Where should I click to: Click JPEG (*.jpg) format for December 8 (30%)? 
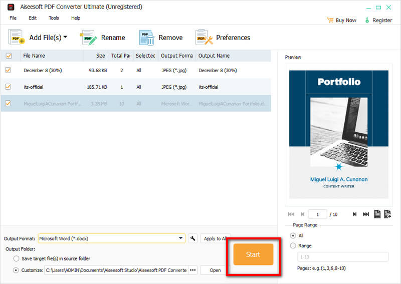tap(174, 70)
